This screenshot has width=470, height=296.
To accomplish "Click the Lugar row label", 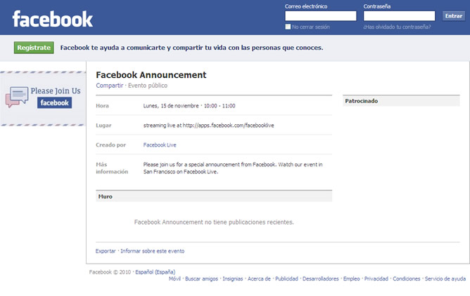I will (x=103, y=126).
